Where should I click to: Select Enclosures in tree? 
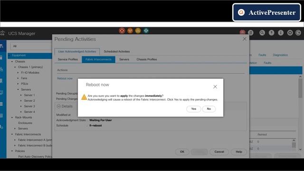click(x=25, y=123)
